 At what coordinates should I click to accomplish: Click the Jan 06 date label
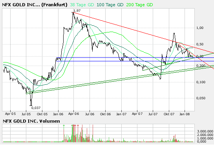pyautogui.click(x=58, y=114)
